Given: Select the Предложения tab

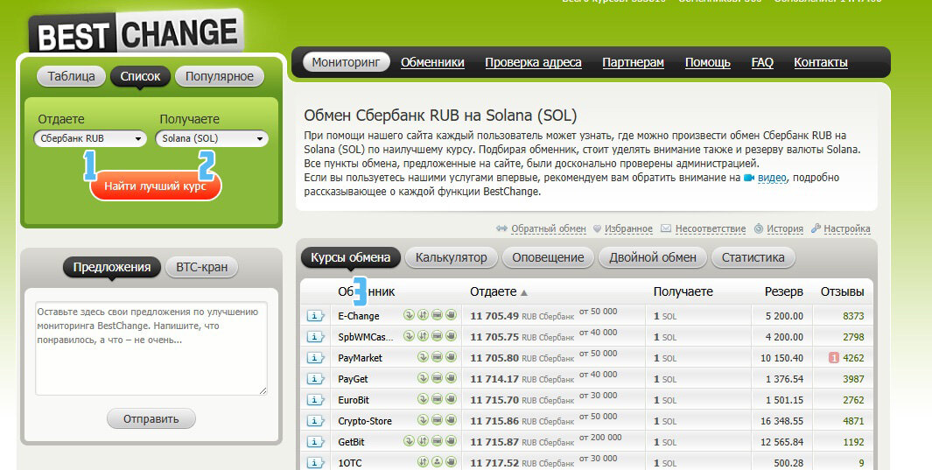Looking at the screenshot, I should [112, 267].
